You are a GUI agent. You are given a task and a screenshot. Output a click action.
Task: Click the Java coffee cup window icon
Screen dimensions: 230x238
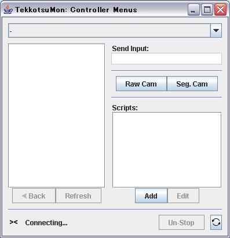pyautogui.click(x=8, y=10)
